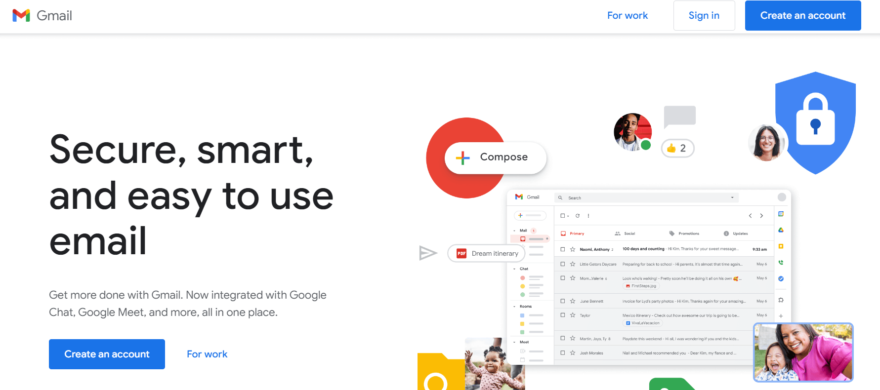
Task: Click the mock Gmail Search field
Action: [647, 197]
